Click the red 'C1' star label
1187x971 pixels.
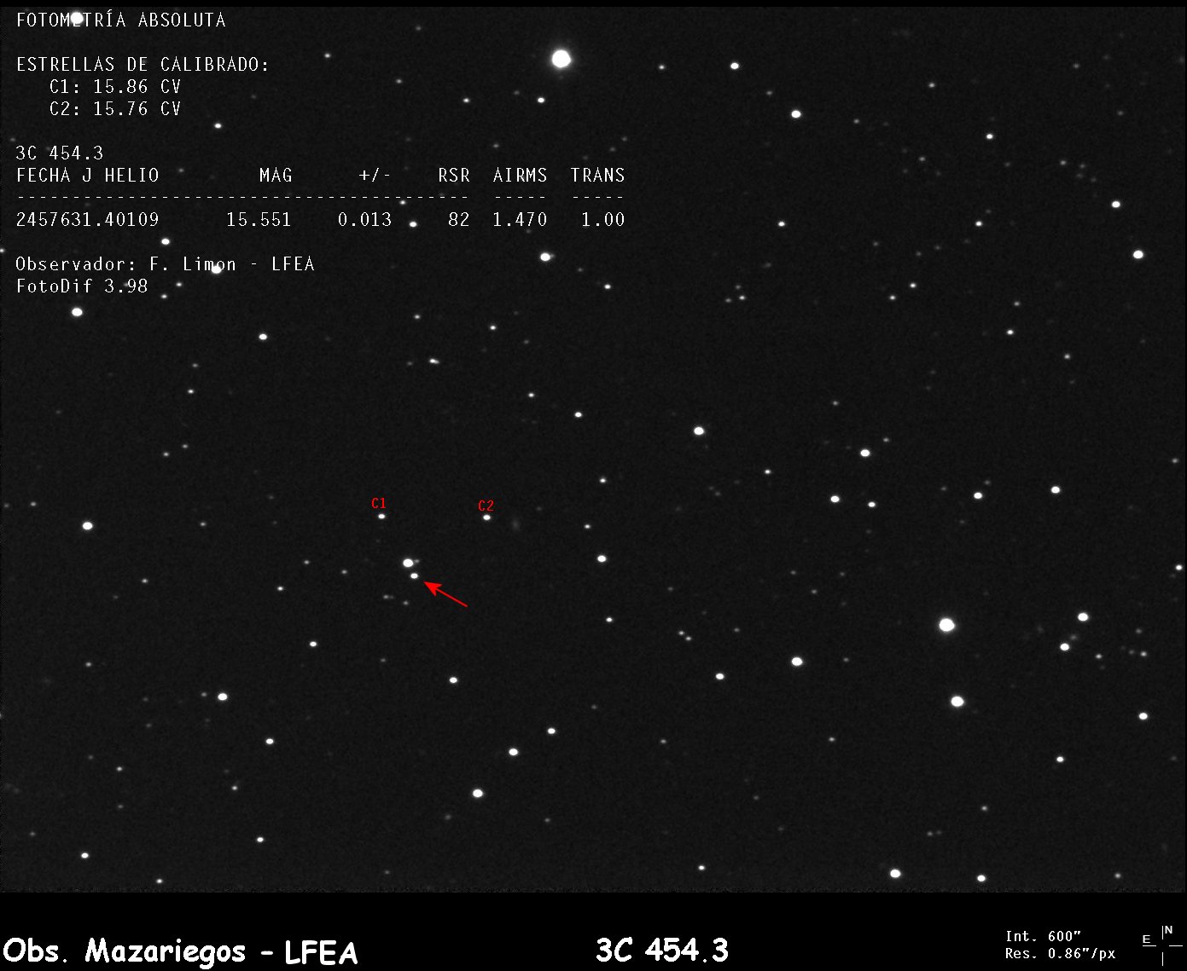click(x=379, y=503)
